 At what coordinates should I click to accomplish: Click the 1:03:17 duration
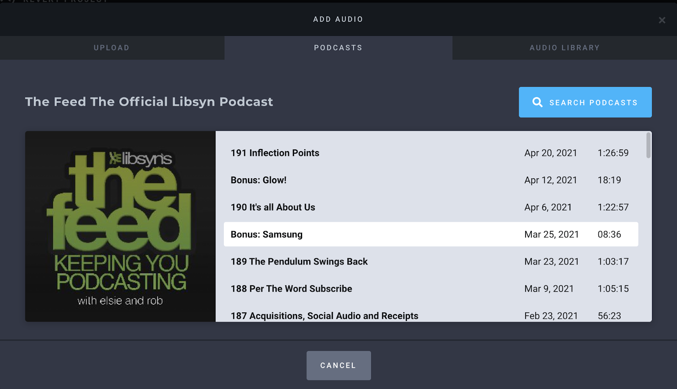[613, 261]
